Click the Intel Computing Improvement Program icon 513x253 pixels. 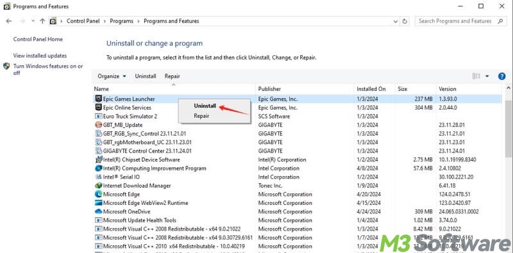click(98, 168)
